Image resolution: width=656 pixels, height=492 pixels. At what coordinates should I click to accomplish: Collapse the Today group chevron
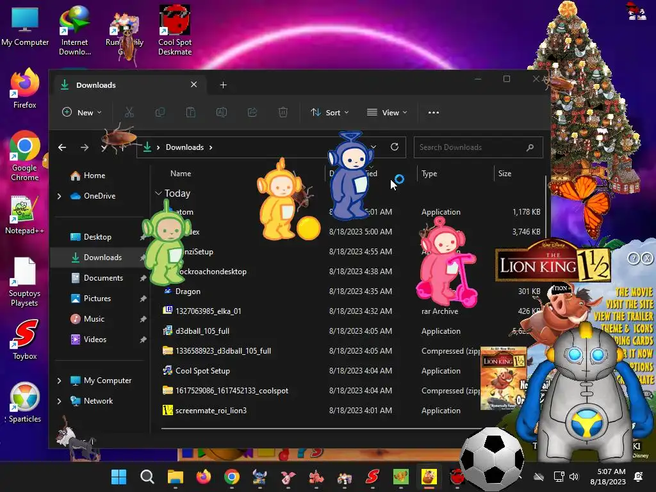pos(158,193)
